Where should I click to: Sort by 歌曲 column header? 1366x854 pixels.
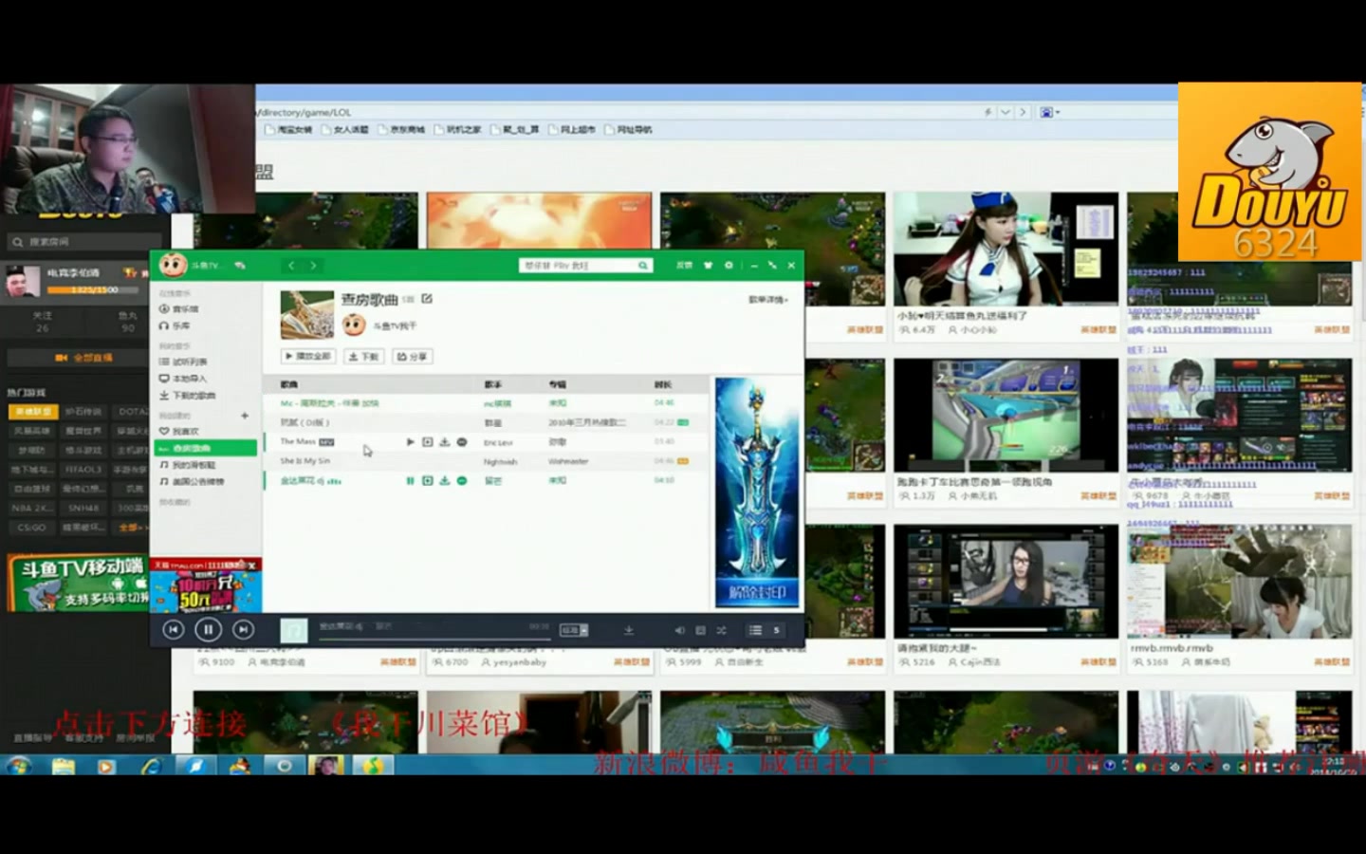289,384
